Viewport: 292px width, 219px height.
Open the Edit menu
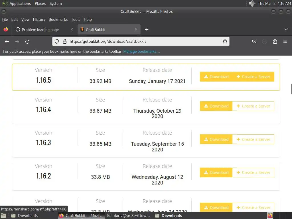tap(15, 20)
